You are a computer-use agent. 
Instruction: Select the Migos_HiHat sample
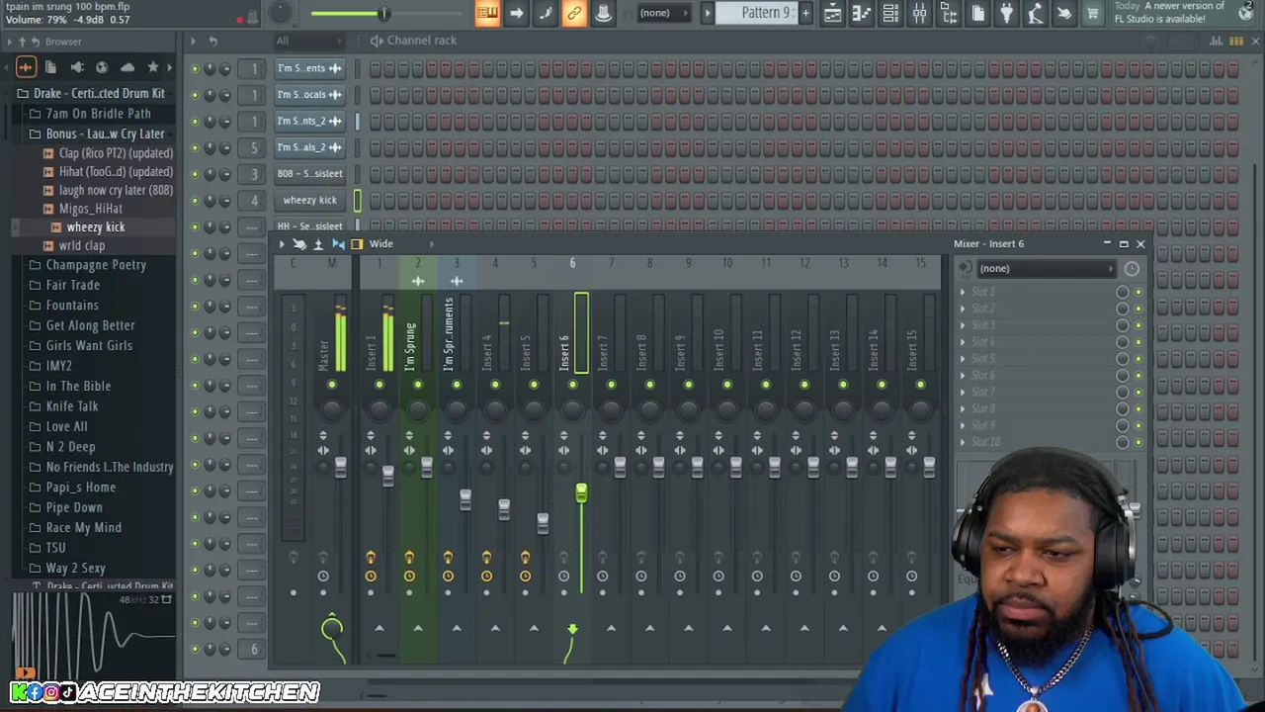click(x=90, y=209)
